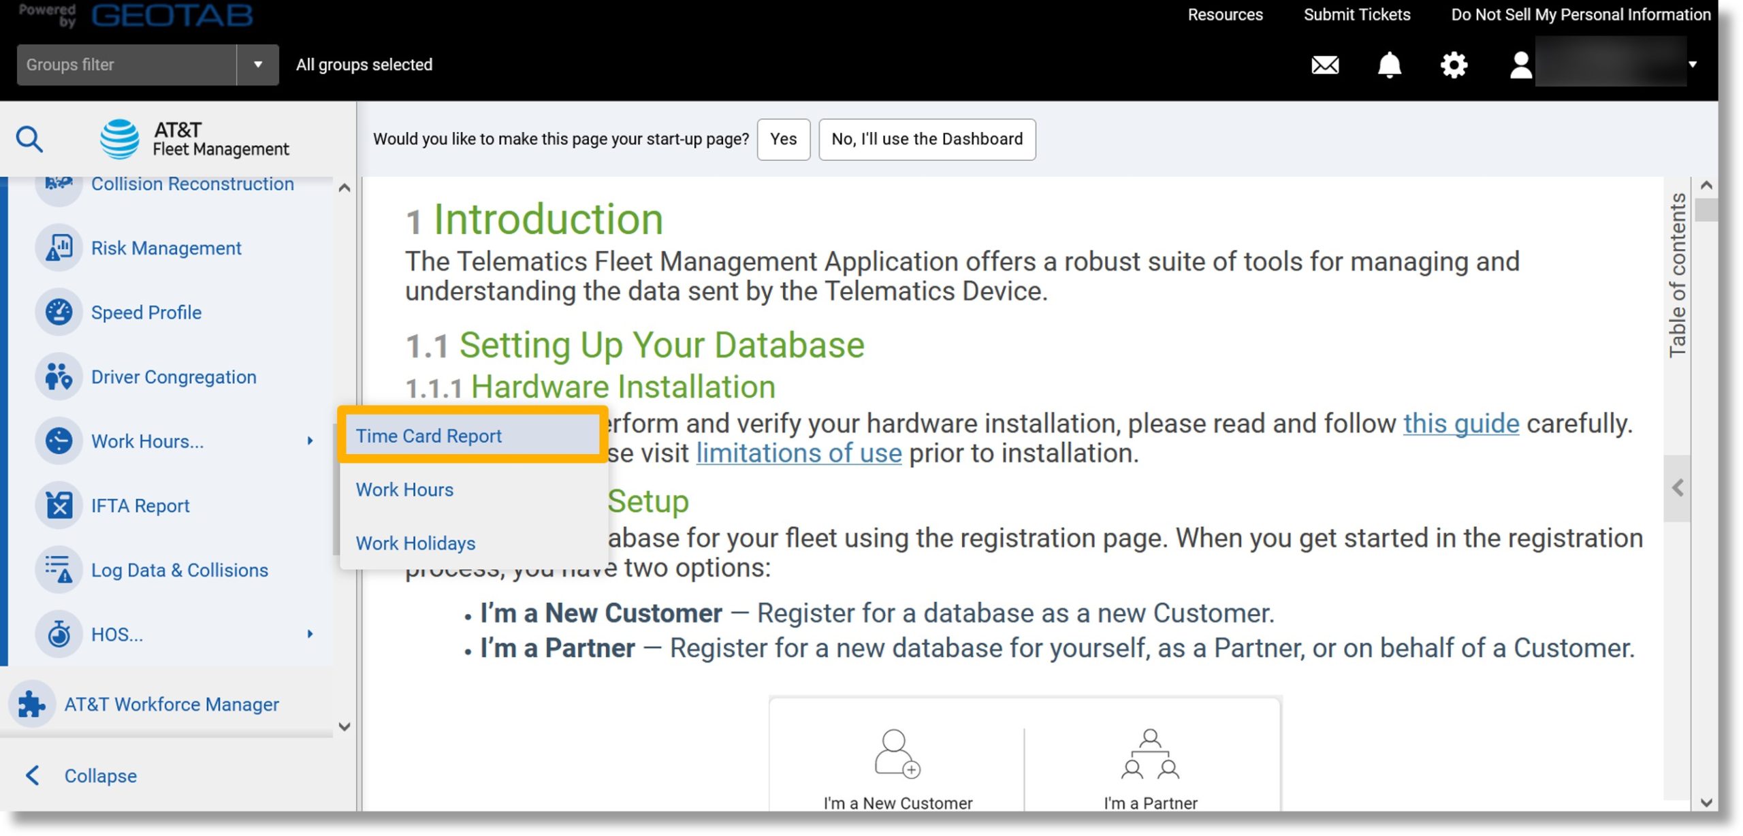Click the document scrollbar thumb
This screenshot has height=836, width=1743.
1706,210
